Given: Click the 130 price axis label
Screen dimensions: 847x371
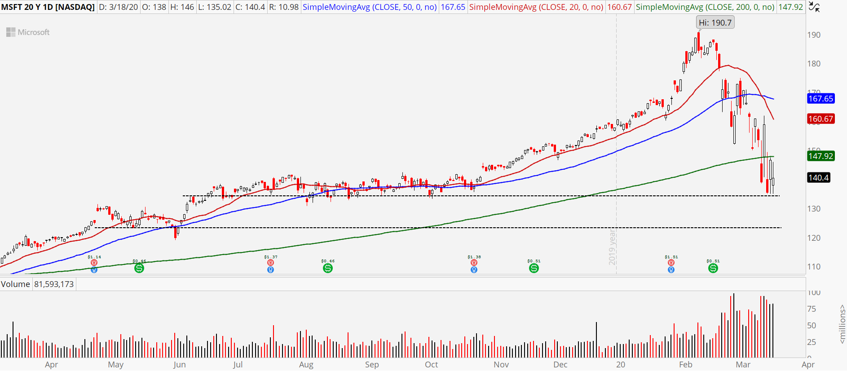Looking at the screenshot, I should [x=814, y=208].
